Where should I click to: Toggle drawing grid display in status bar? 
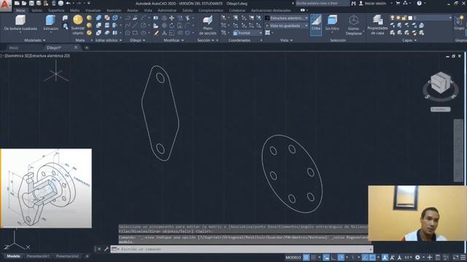pyautogui.click(x=306, y=257)
